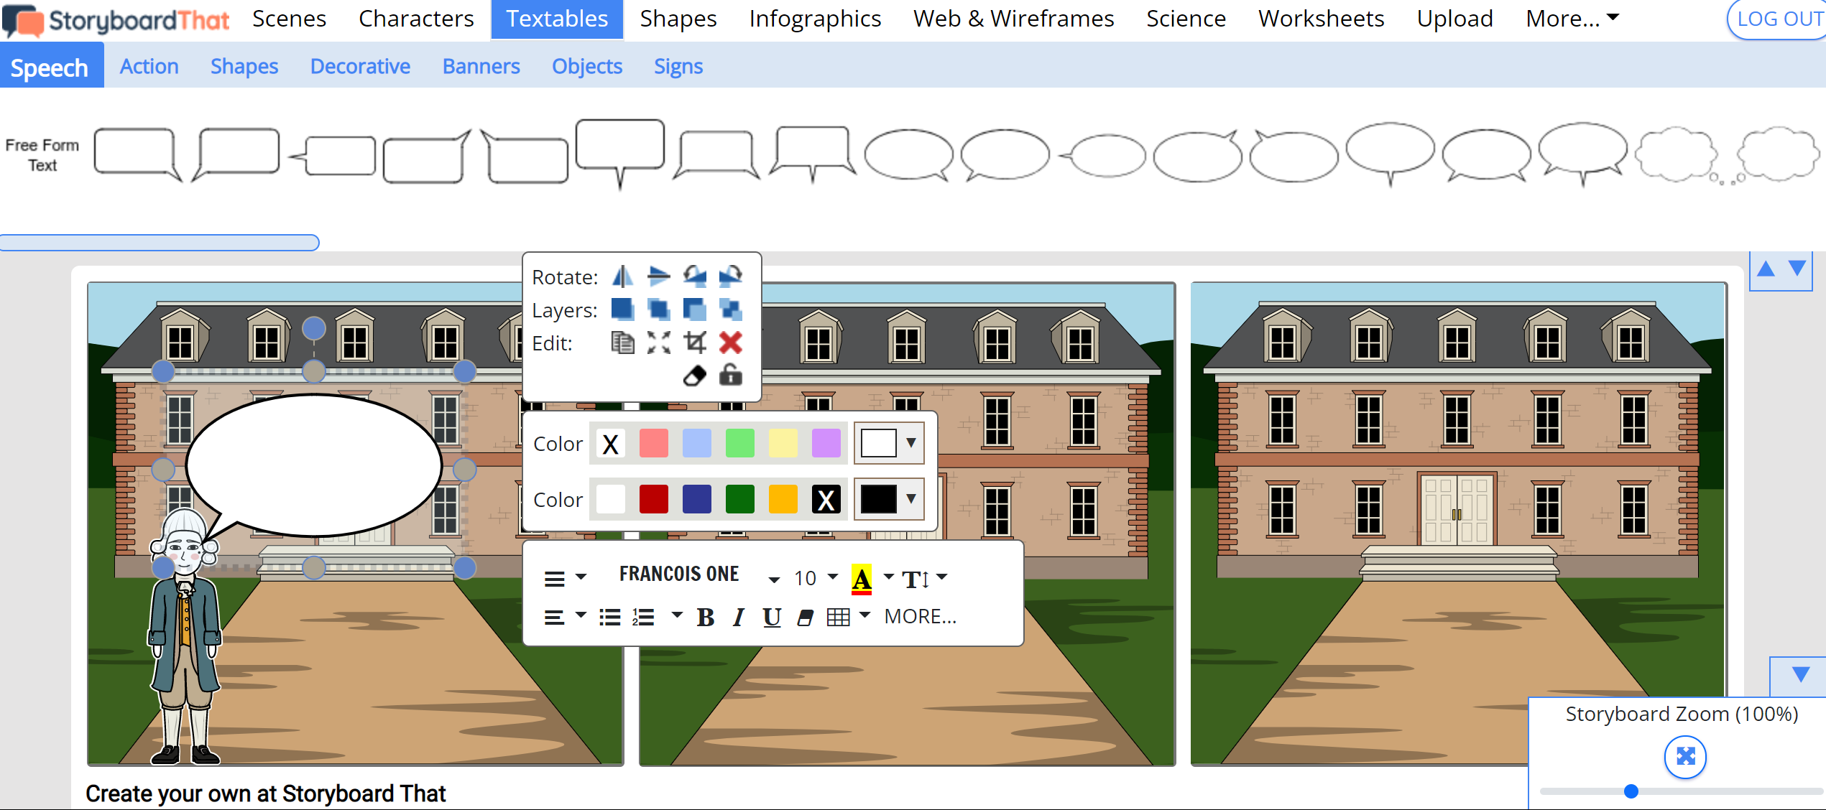Image resolution: width=1826 pixels, height=810 pixels.
Task: Click the red X delete icon
Action: 730,343
